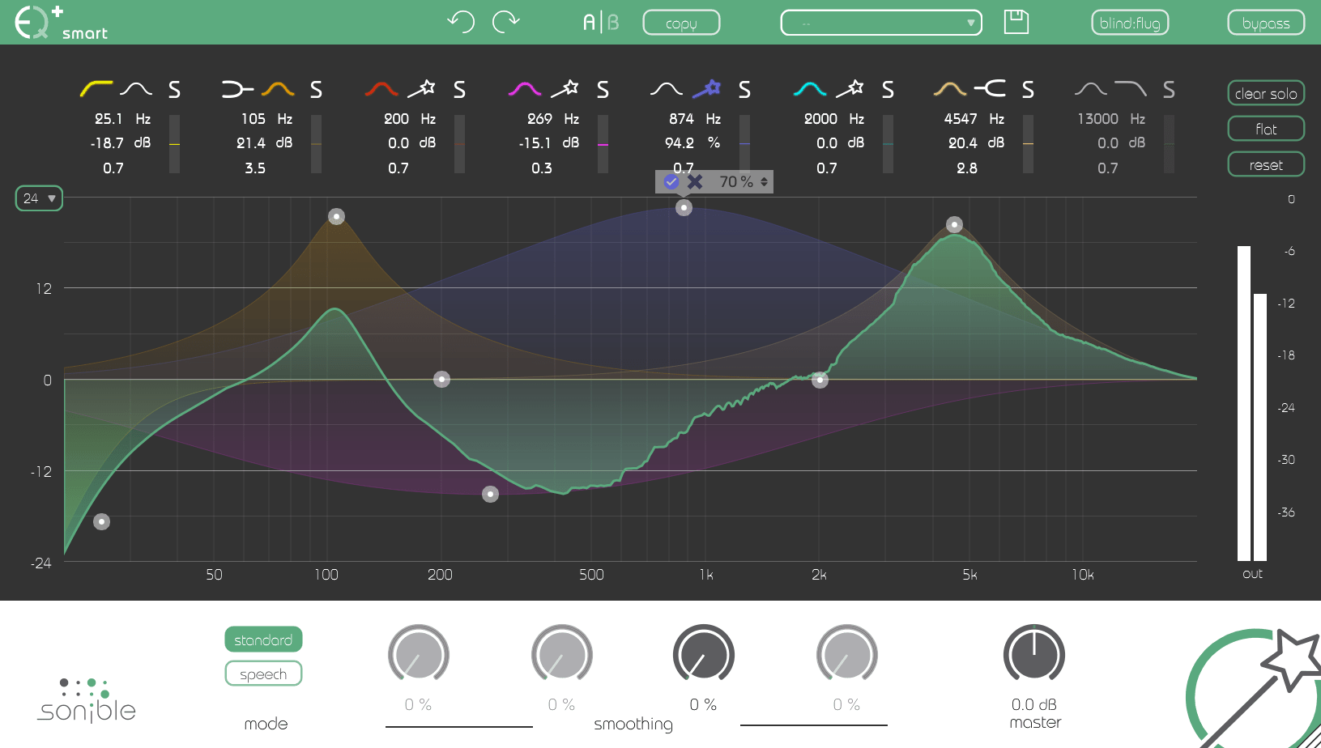This screenshot has height=748, width=1321.
Task: Select orange bell shape for 105 Hz band
Action: pos(278,89)
